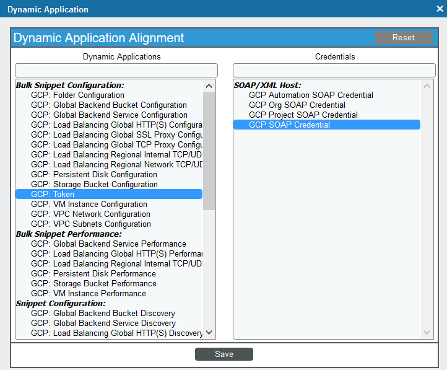Select Regional Internal TCP/UDP item under Bulk Snippet Performance
This screenshot has height=370, width=447.
(109, 263)
